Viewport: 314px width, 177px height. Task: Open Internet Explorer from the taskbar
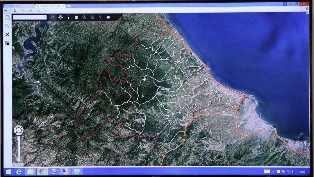(x=19, y=171)
